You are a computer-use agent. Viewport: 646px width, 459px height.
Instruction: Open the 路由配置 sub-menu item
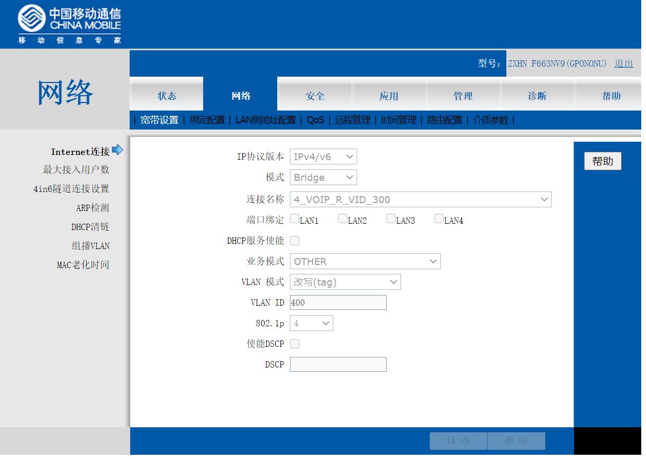click(x=444, y=120)
